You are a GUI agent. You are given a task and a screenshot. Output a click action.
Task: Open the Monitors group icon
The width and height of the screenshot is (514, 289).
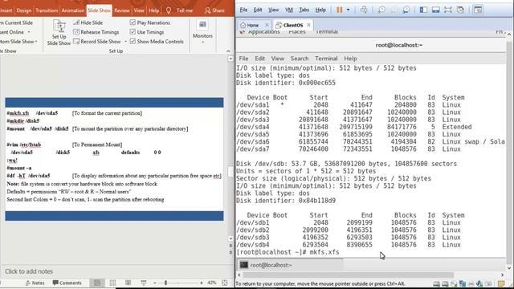pos(202,25)
